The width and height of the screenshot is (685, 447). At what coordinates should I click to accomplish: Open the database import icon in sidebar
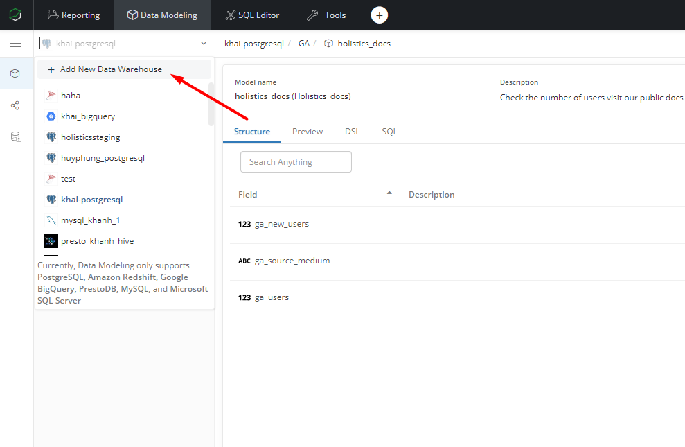(x=16, y=137)
